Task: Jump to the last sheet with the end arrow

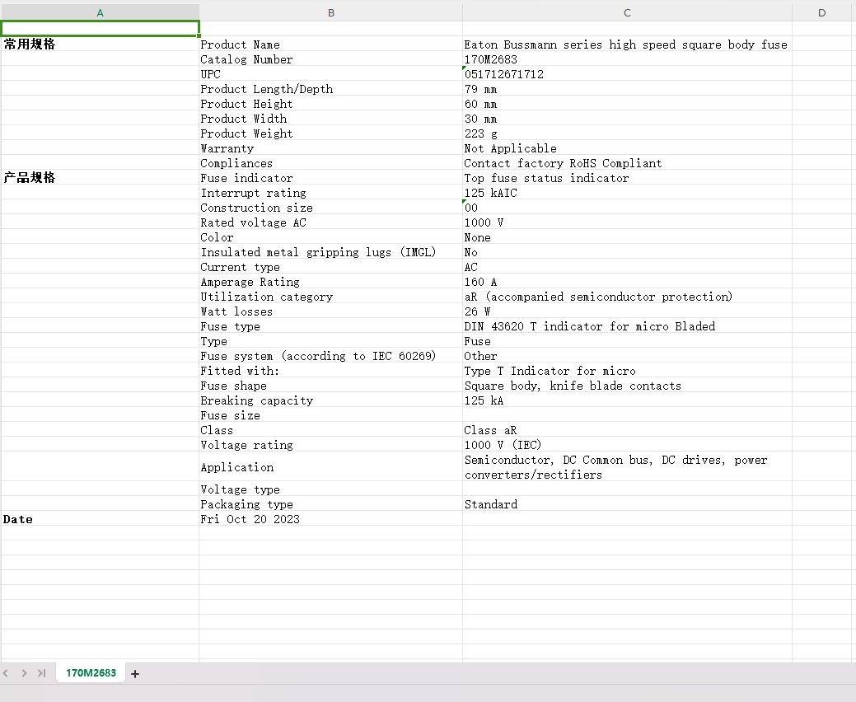Action: pyautogui.click(x=41, y=673)
